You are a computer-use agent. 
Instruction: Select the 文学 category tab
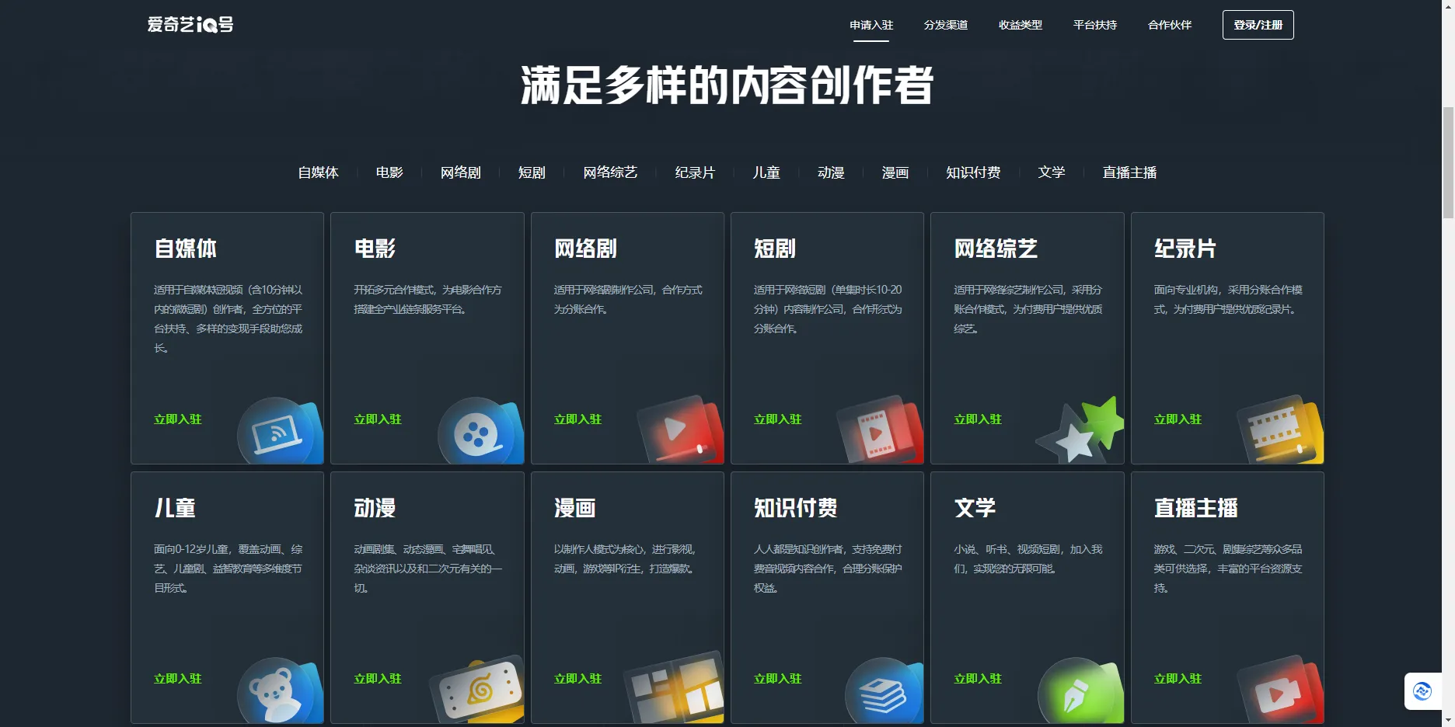[x=1052, y=172]
